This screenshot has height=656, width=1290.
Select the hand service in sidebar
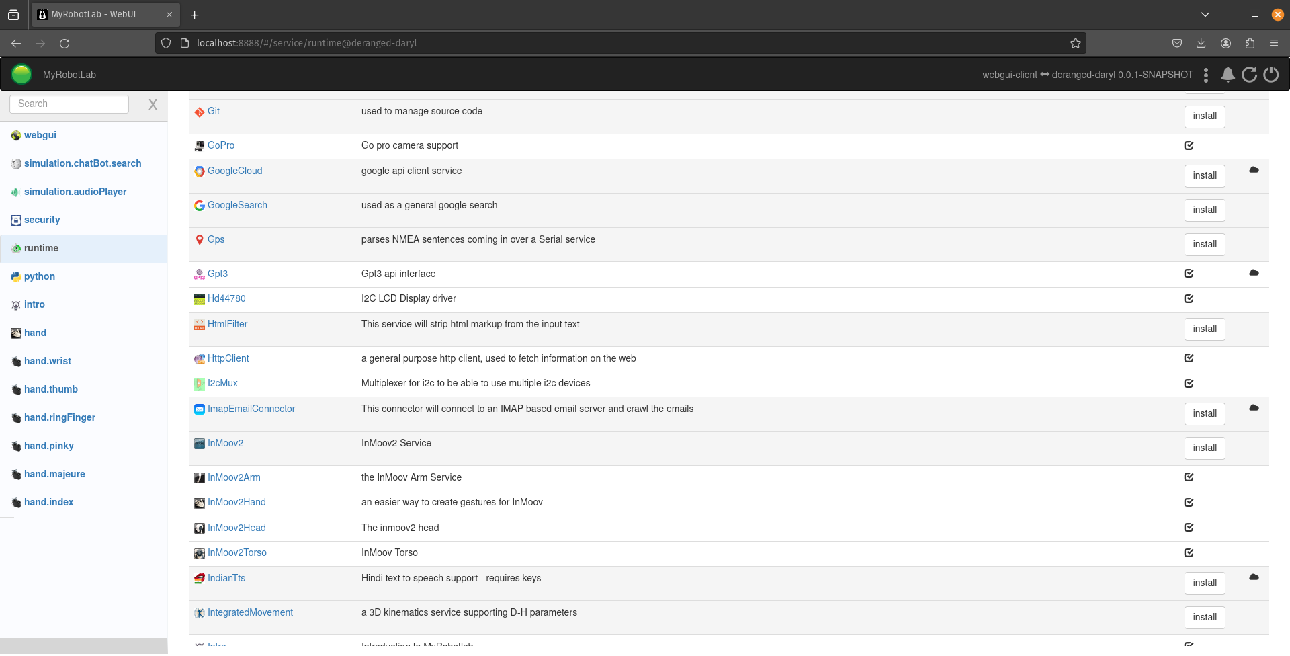(35, 333)
